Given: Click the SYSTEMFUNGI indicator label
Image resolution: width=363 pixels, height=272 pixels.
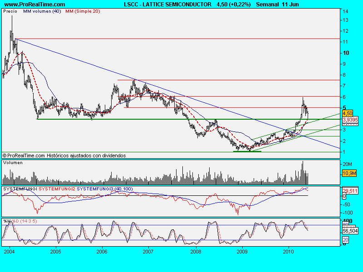Looking at the screenshot, I should point(20,189).
